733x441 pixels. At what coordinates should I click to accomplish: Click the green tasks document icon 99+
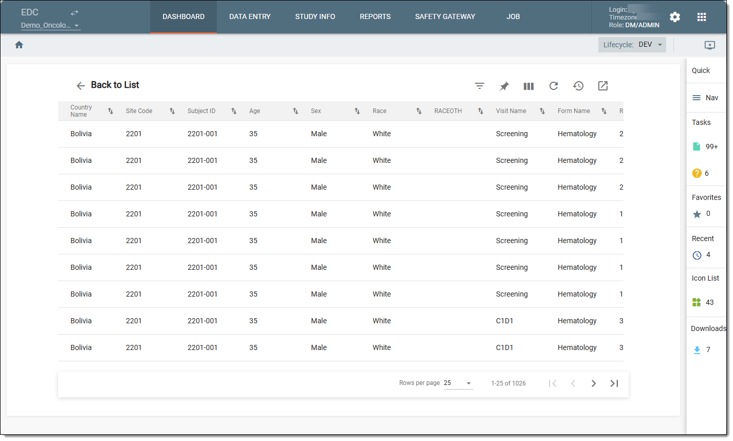697,146
